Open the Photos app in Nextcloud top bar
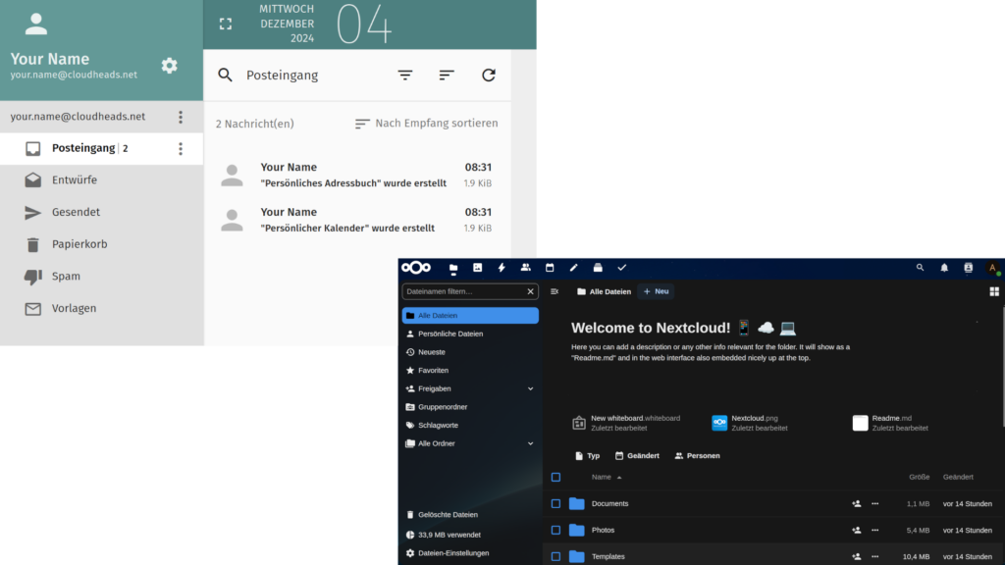Image resolution: width=1005 pixels, height=565 pixels. 478,268
